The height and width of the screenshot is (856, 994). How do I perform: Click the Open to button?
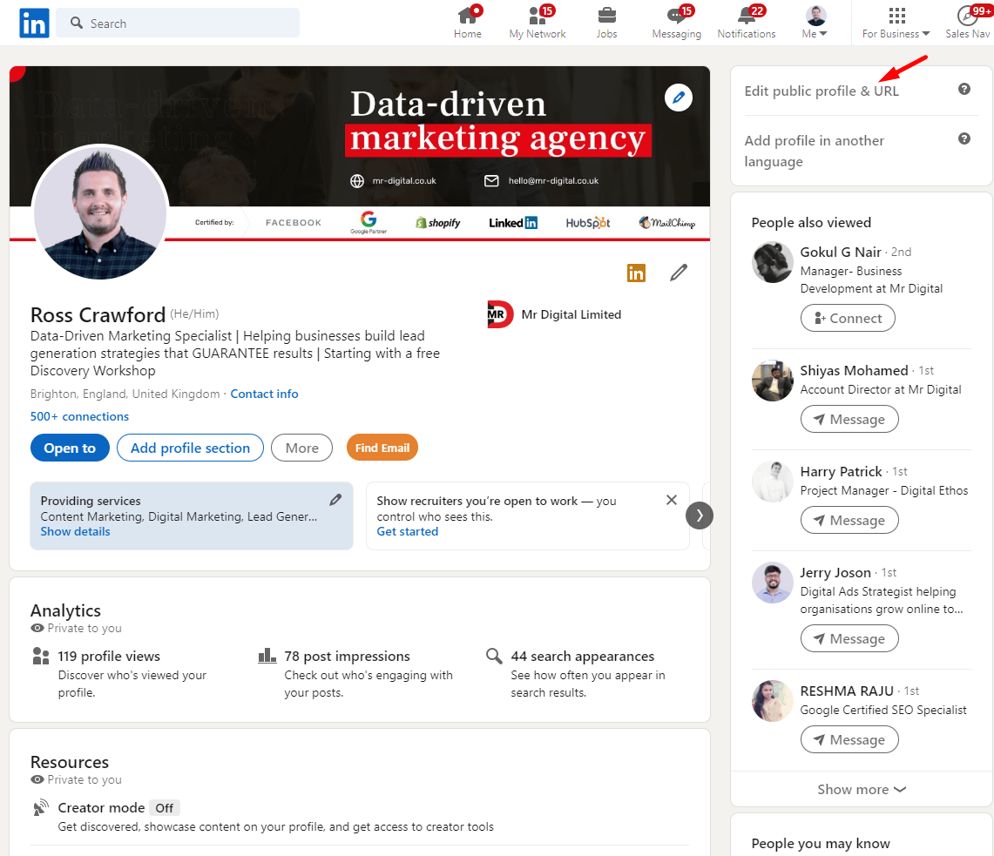tap(70, 448)
